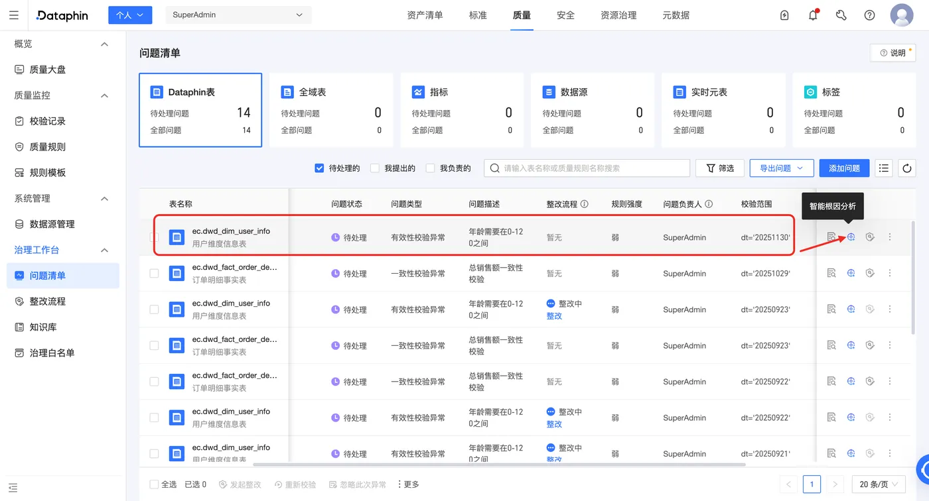
Task: Click the info icon next to 整改流程
Action: 585,204
